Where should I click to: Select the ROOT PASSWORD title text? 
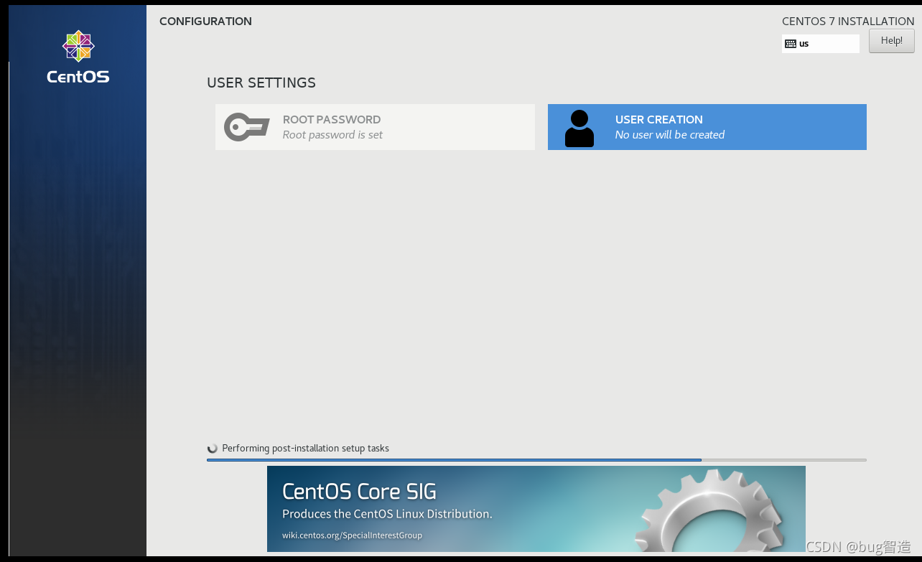332,120
